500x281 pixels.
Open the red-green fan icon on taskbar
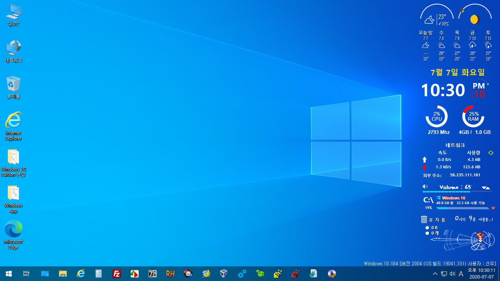coord(135,274)
